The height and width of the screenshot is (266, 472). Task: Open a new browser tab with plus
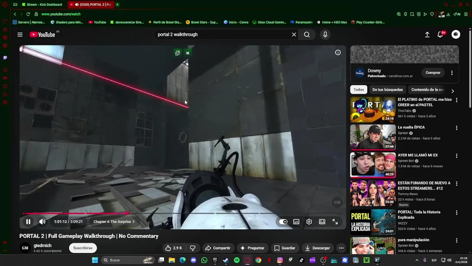(117, 4)
